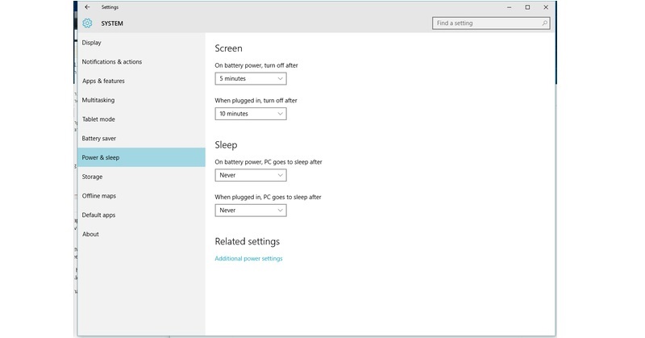Click the System gear icon
This screenshot has height=338, width=645.
(87, 23)
